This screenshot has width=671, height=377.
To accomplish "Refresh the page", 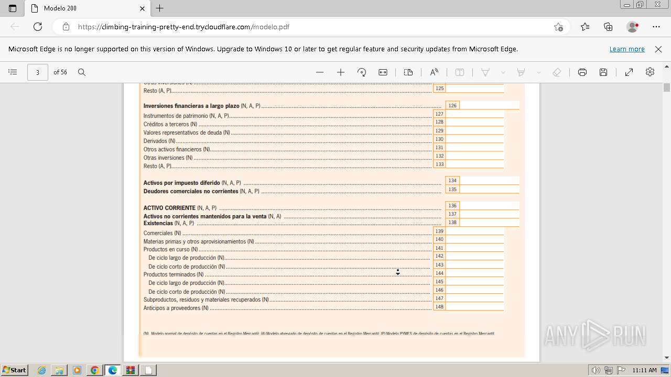I will coord(38,27).
